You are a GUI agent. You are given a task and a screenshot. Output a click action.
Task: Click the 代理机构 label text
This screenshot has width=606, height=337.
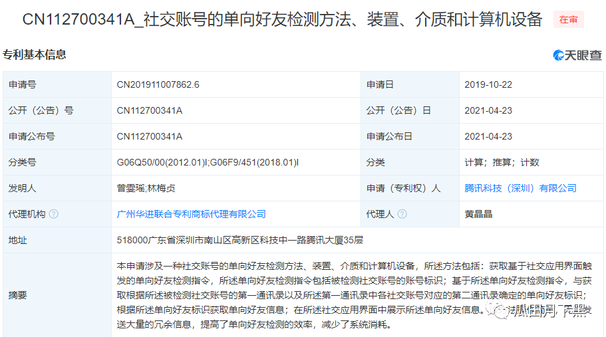(x=27, y=214)
